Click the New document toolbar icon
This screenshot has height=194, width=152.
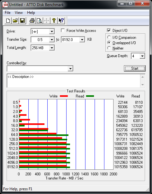[8, 21]
